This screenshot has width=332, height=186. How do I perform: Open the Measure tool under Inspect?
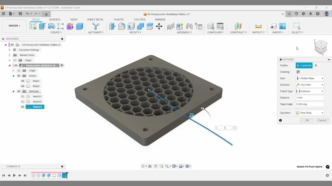click(x=258, y=26)
